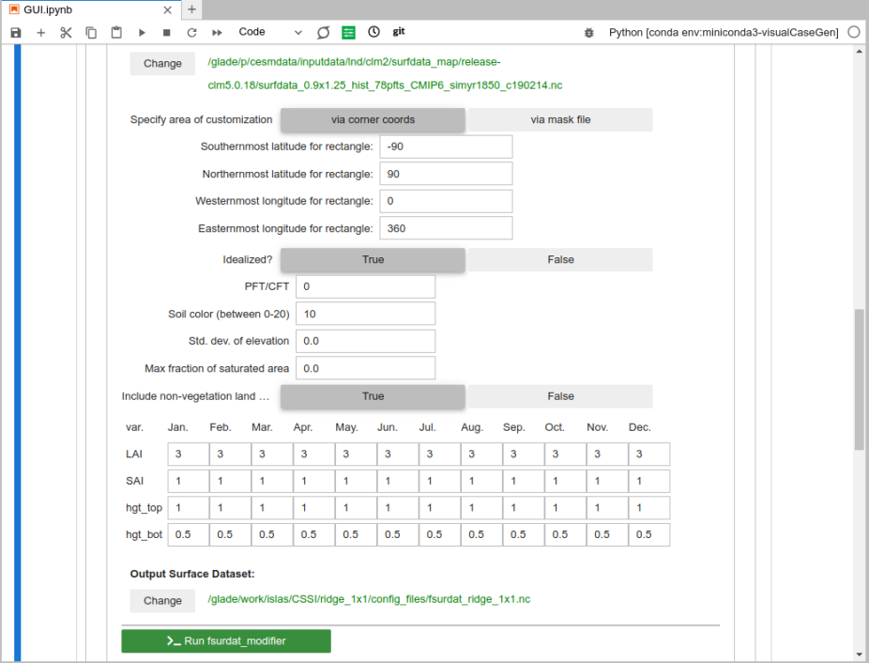Cut the selected cell with the scissors icon
Screen dimensions: 869x663
click(x=66, y=32)
